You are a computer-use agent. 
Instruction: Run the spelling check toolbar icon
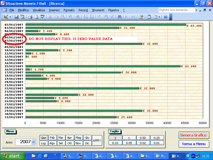42,17
